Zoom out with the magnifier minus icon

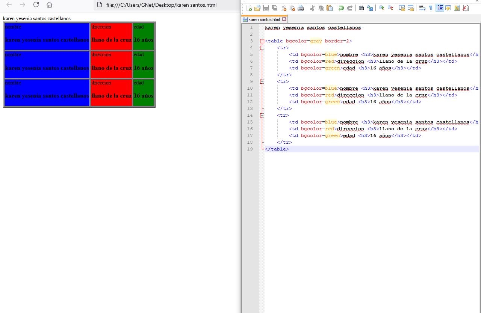pyautogui.click(x=390, y=8)
